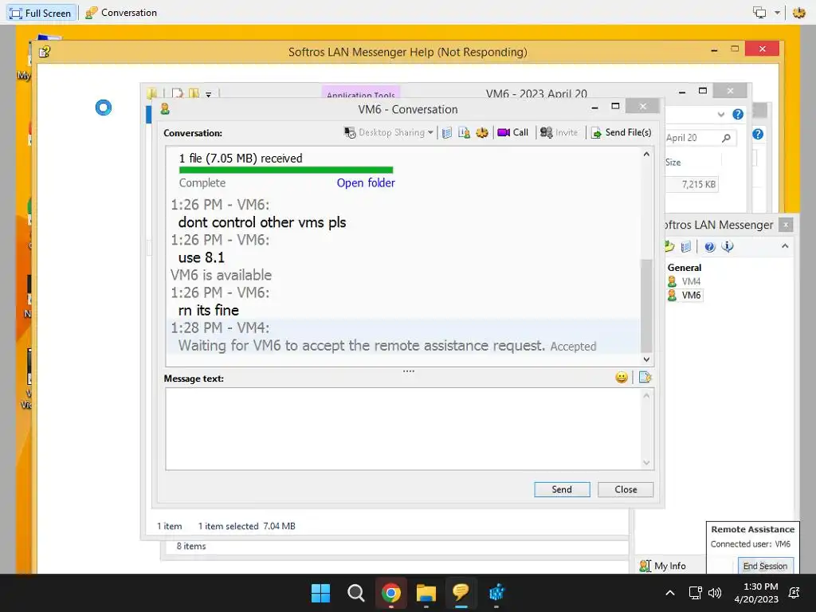Select VM4 in the user list
The height and width of the screenshot is (612, 816).
[x=691, y=281]
